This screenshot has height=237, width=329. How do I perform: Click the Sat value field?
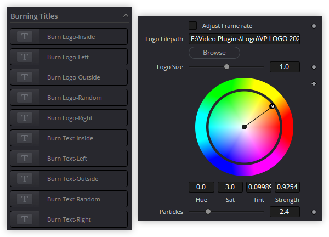[x=230, y=187]
